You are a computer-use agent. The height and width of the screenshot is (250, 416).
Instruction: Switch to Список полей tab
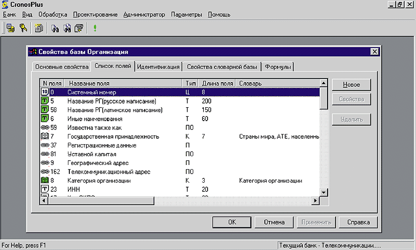click(x=113, y=66)
